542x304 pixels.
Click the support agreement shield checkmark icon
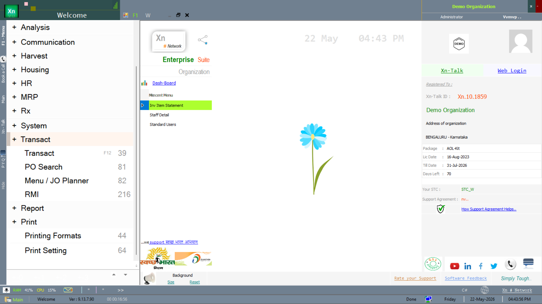point(441,209)
